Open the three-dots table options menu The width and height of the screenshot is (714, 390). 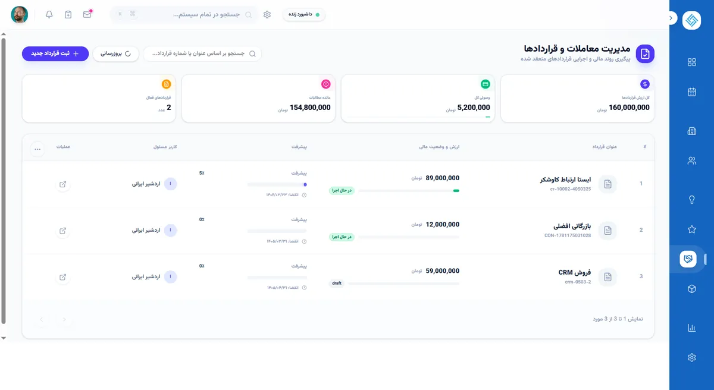click(x=37, y=149)
